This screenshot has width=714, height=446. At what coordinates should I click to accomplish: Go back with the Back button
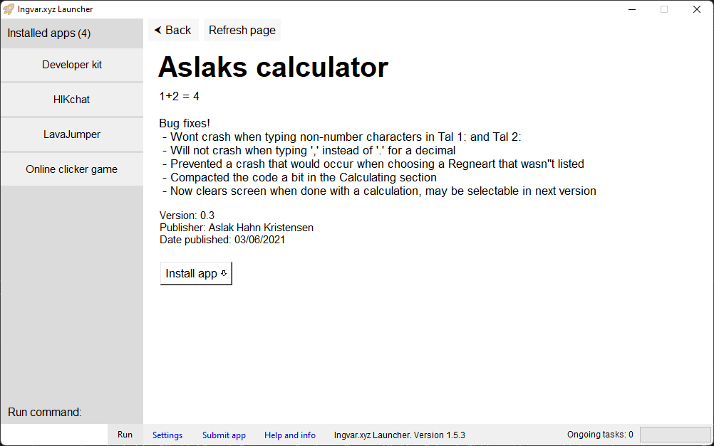[173, 30]
